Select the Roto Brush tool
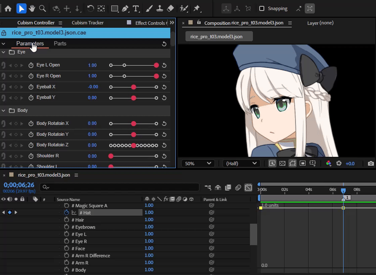The image size is (376, 275). (184, 8)
